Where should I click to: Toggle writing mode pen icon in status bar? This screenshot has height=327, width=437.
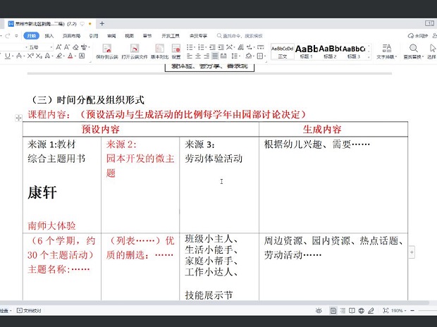pos(371,311)
